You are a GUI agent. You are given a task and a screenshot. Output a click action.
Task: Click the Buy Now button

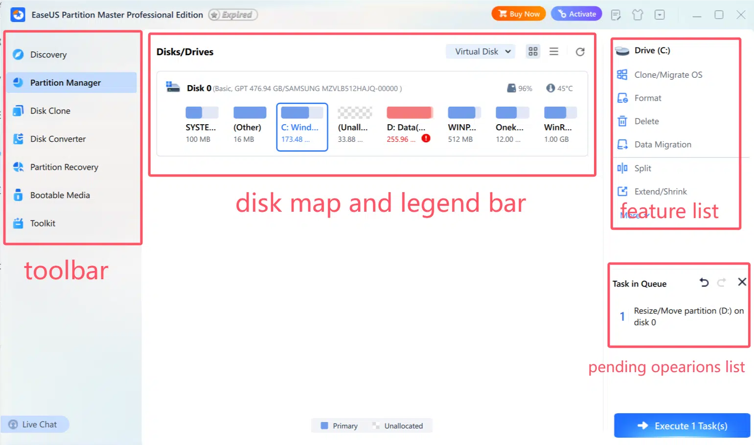[518, 14]
